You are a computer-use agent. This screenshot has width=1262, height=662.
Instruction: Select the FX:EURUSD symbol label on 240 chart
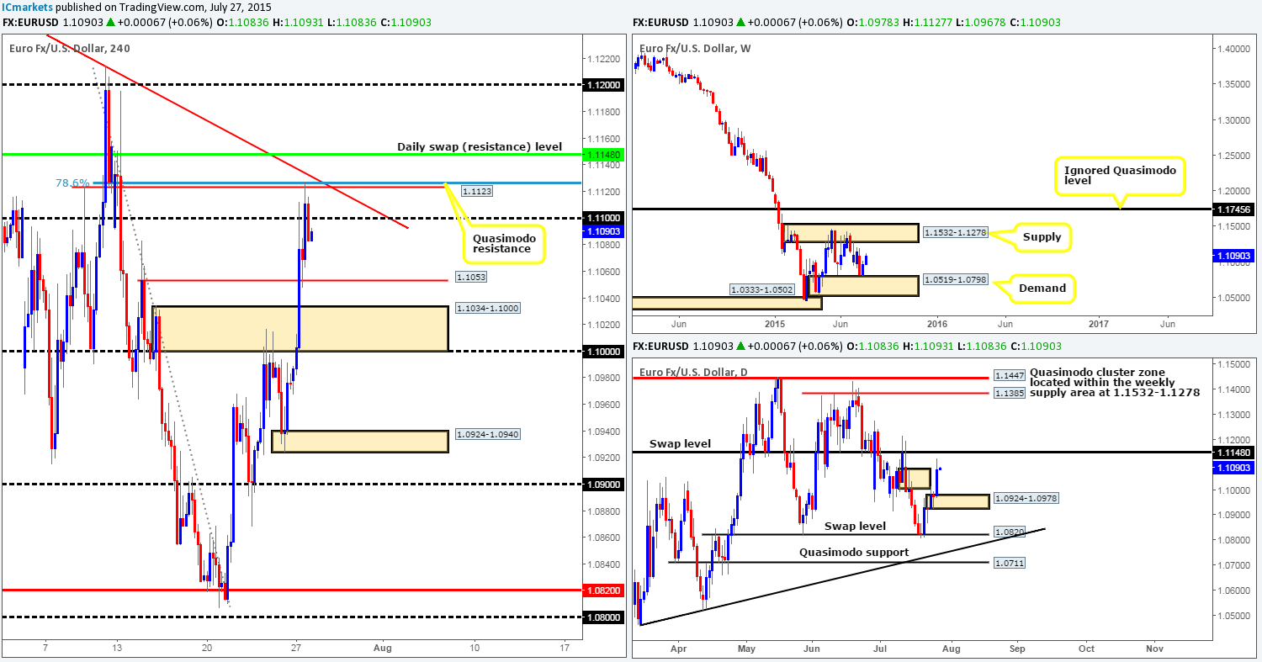(32, 22)
